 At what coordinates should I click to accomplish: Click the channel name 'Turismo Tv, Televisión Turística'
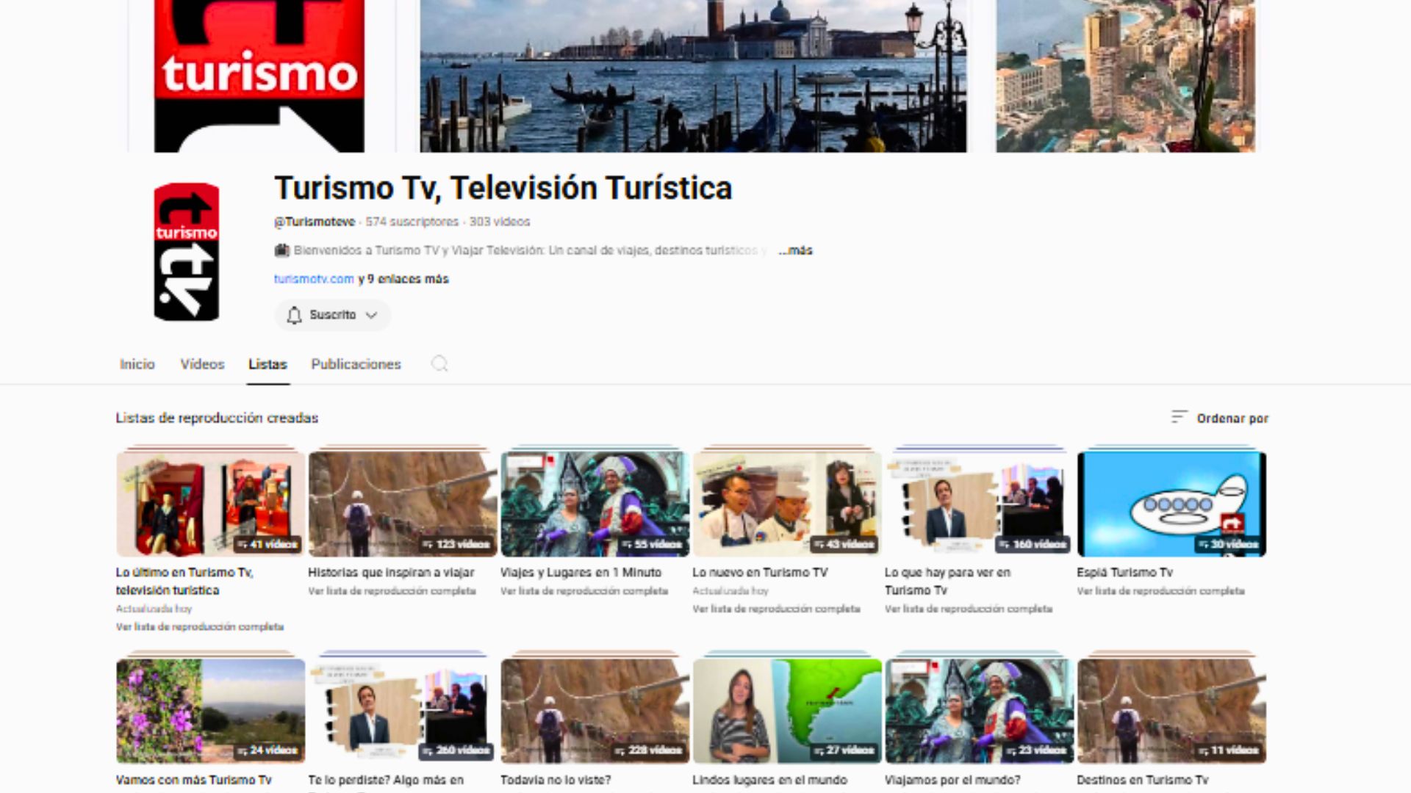tap(503, 188)
